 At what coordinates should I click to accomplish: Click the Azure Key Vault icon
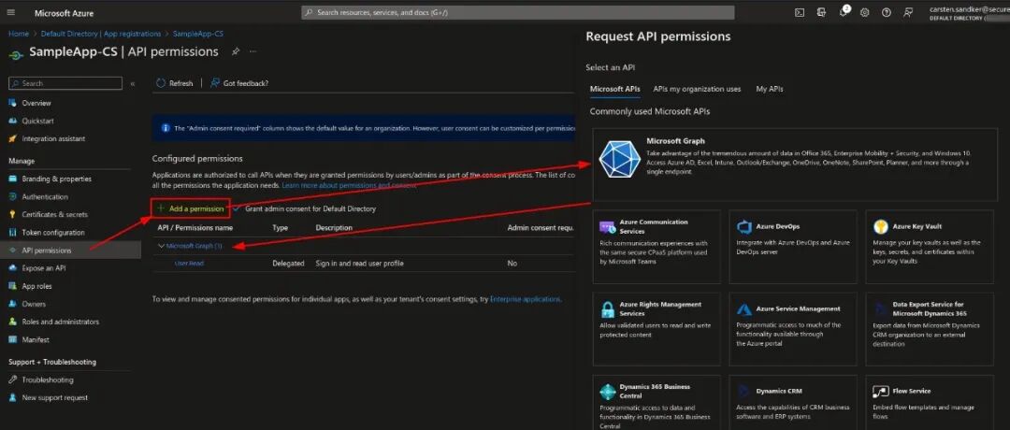point(881,226)
